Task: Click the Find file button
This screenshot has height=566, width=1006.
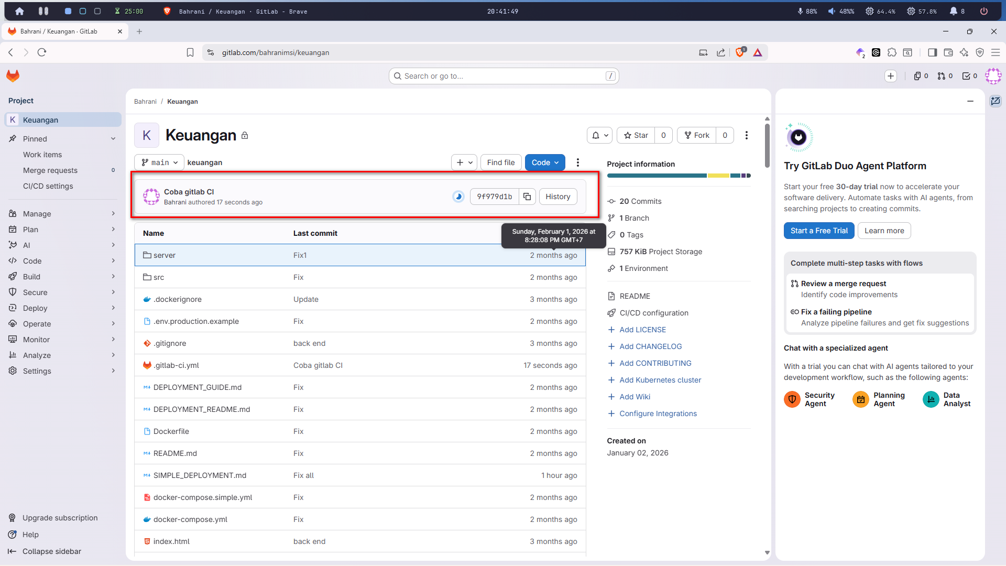Action: point(501,162)
